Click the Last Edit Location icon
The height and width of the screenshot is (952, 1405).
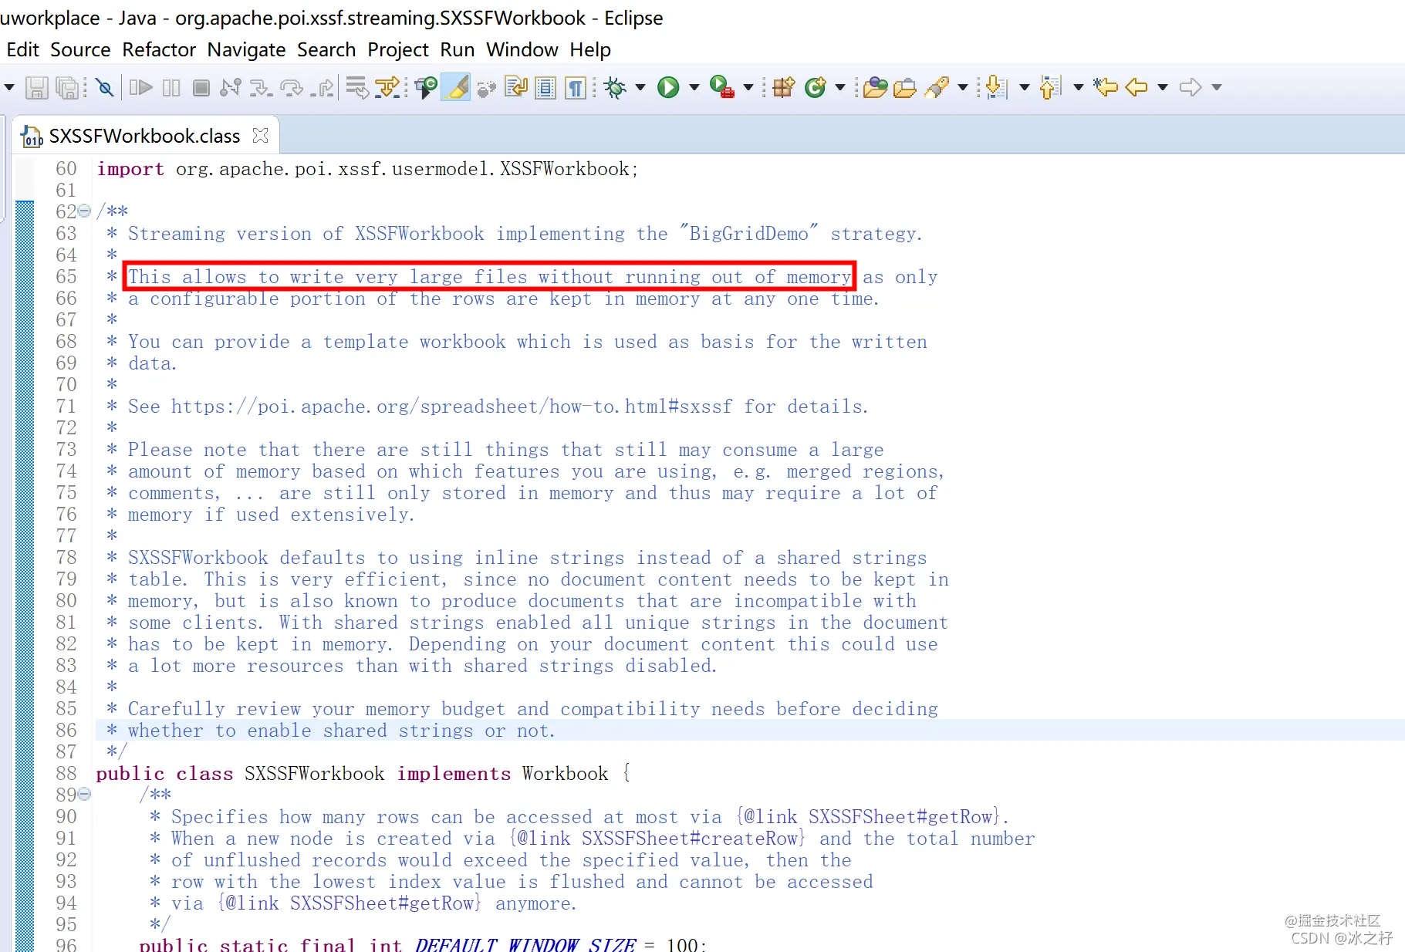pyautogui.click(x=1105, y=87)
